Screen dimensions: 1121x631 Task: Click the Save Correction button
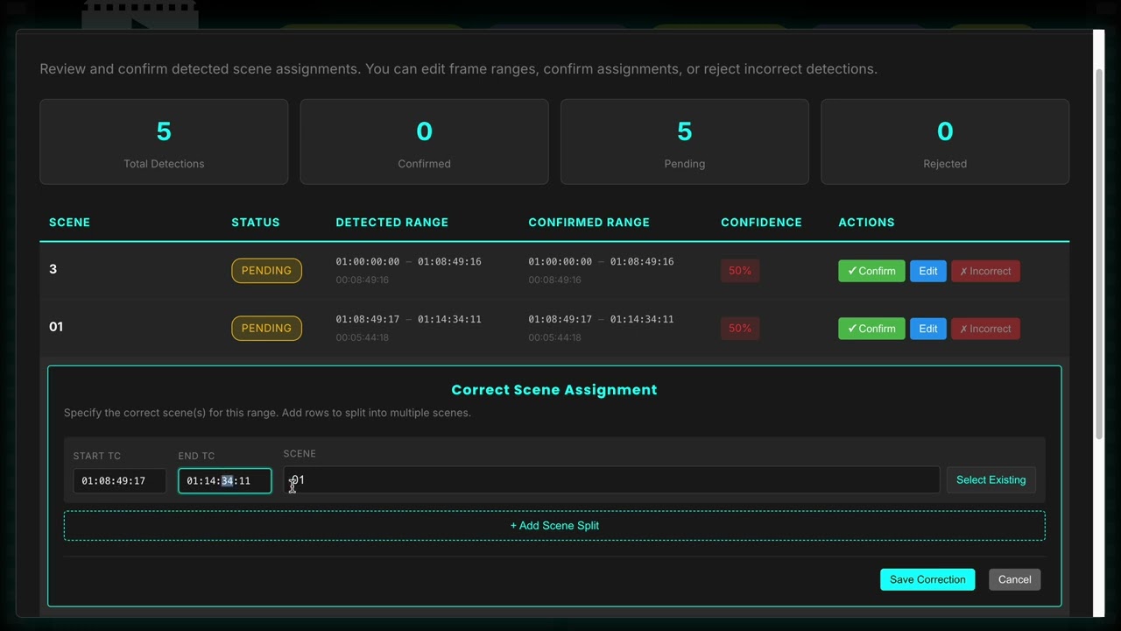pyautogui.click(x=927, y=579)
